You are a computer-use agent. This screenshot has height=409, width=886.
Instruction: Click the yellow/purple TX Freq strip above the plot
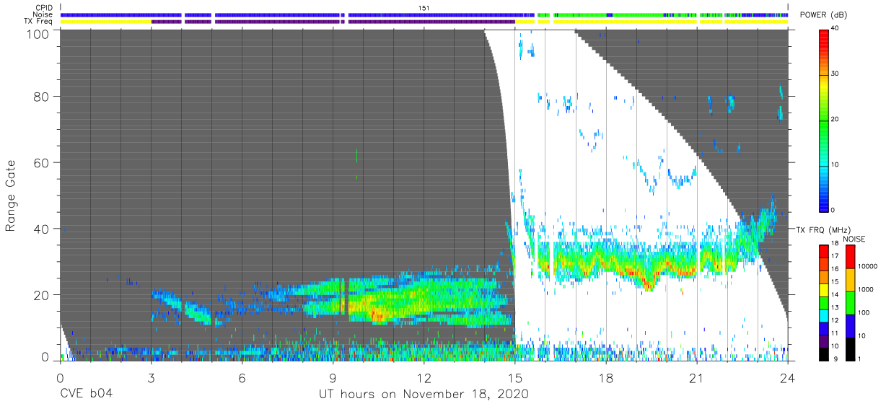pos(424,22)
